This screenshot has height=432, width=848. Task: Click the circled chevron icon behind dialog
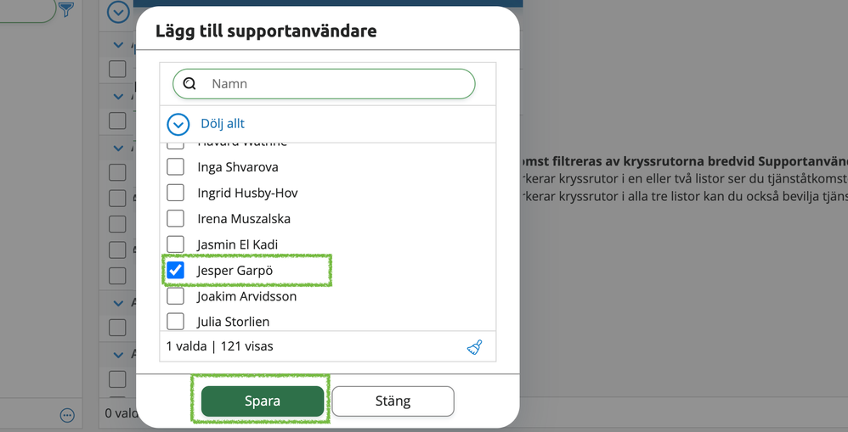(x=118, y=11)
